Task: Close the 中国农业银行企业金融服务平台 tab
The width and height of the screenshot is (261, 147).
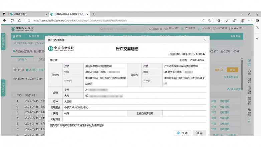Action: pos(87,14)
